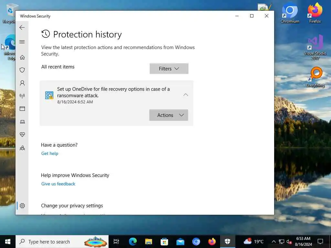The height and width of the screenshot is (248, 331).
Task: Click the Give us feedback link
Action: [58, 184]
